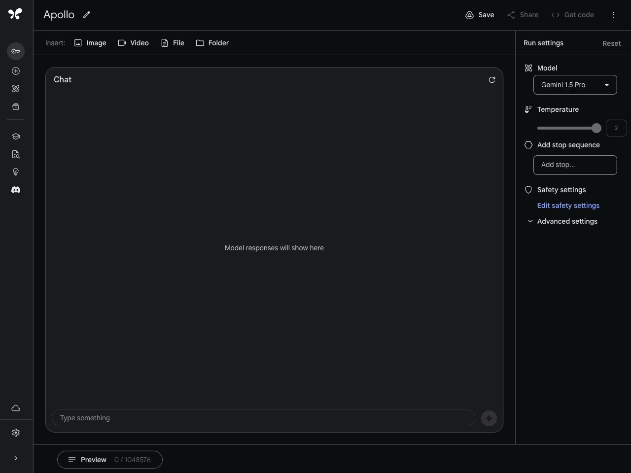This screenshot has width=631, height=473.
Task: Insert a Video into the prompt
Action: click(x=134, y=43)
